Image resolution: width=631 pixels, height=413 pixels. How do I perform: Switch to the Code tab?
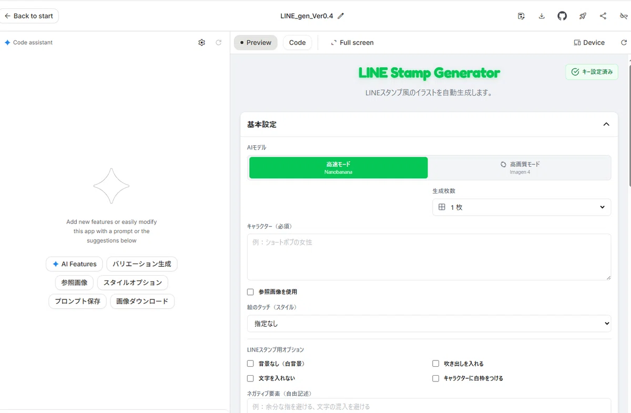tap(297, 43)
